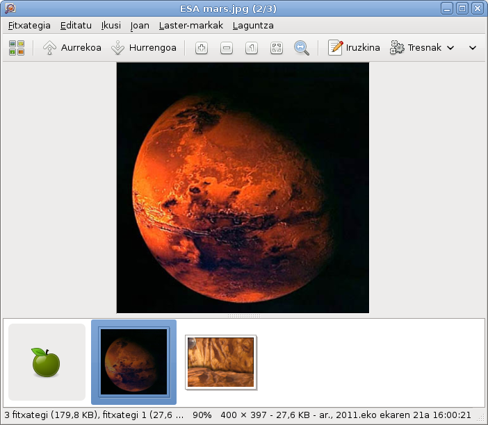This screenshot has width=488, height=425.
Task: Open Iruzkina comment editor
Action: click(355, 48)
